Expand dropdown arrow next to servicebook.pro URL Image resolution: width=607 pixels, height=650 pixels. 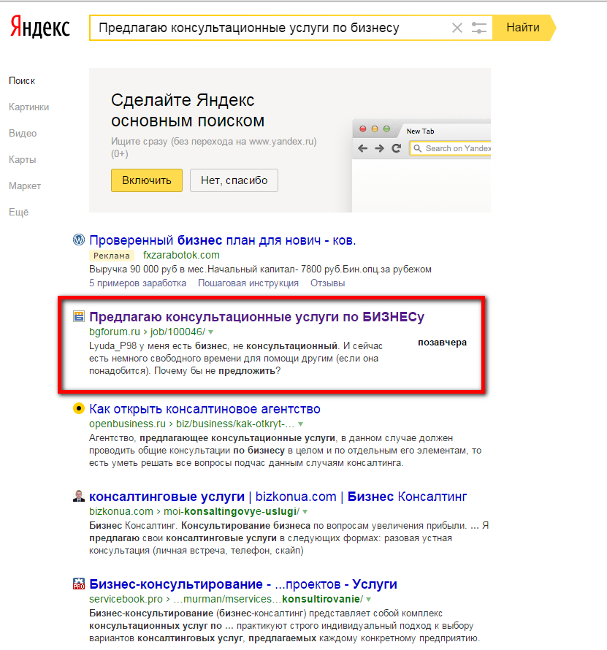(369, 599)
